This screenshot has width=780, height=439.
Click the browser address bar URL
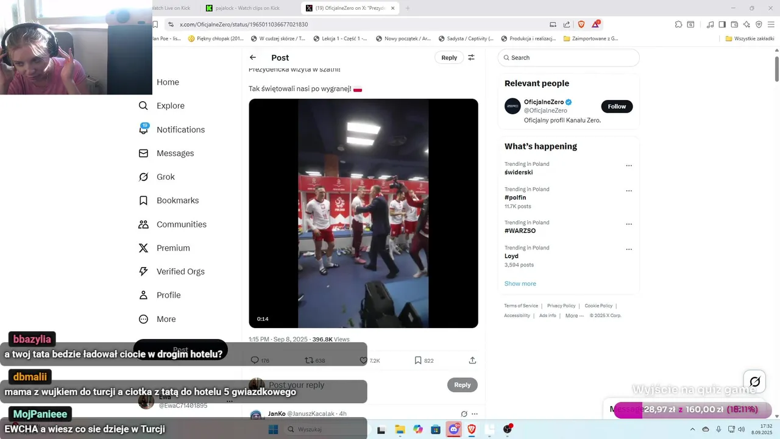pyautogui.click(x=244, y=24)
